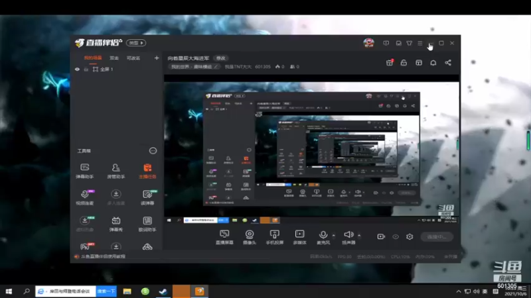
Task: Click the live preview canvas
Action: tap(311, 149)
